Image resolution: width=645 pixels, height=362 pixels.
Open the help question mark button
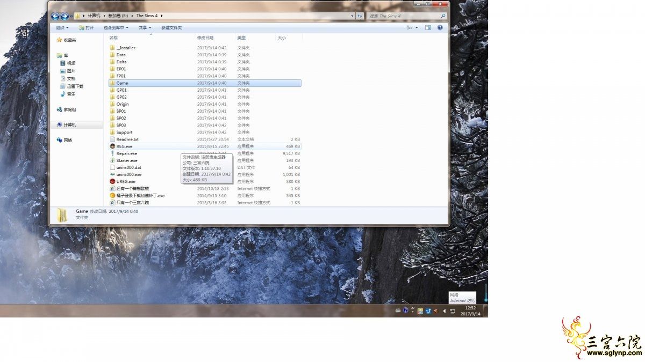pos(440,27)
